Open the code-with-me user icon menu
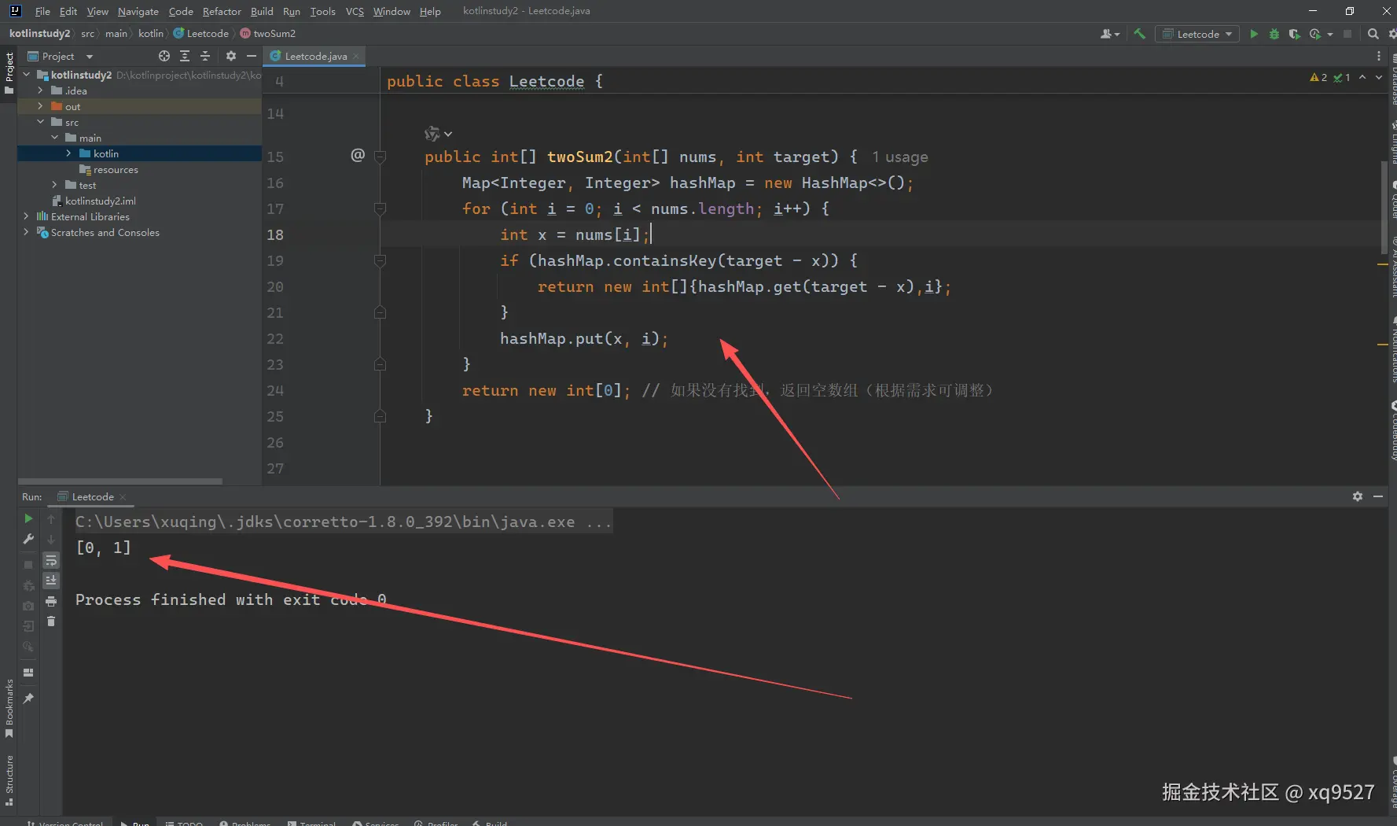The height and width of the screenshot is (826, 1397). (x=1109, y=34)
